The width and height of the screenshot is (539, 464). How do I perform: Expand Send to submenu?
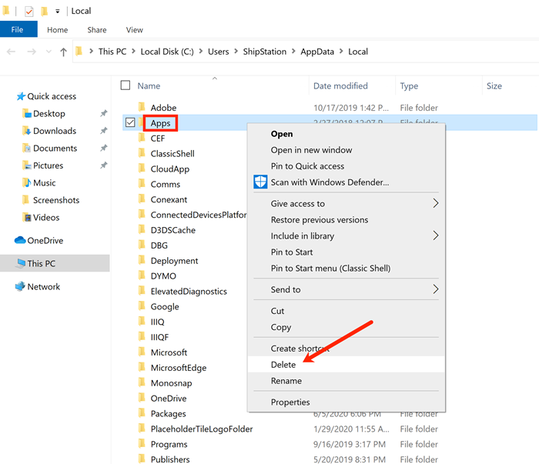[436, 289]
